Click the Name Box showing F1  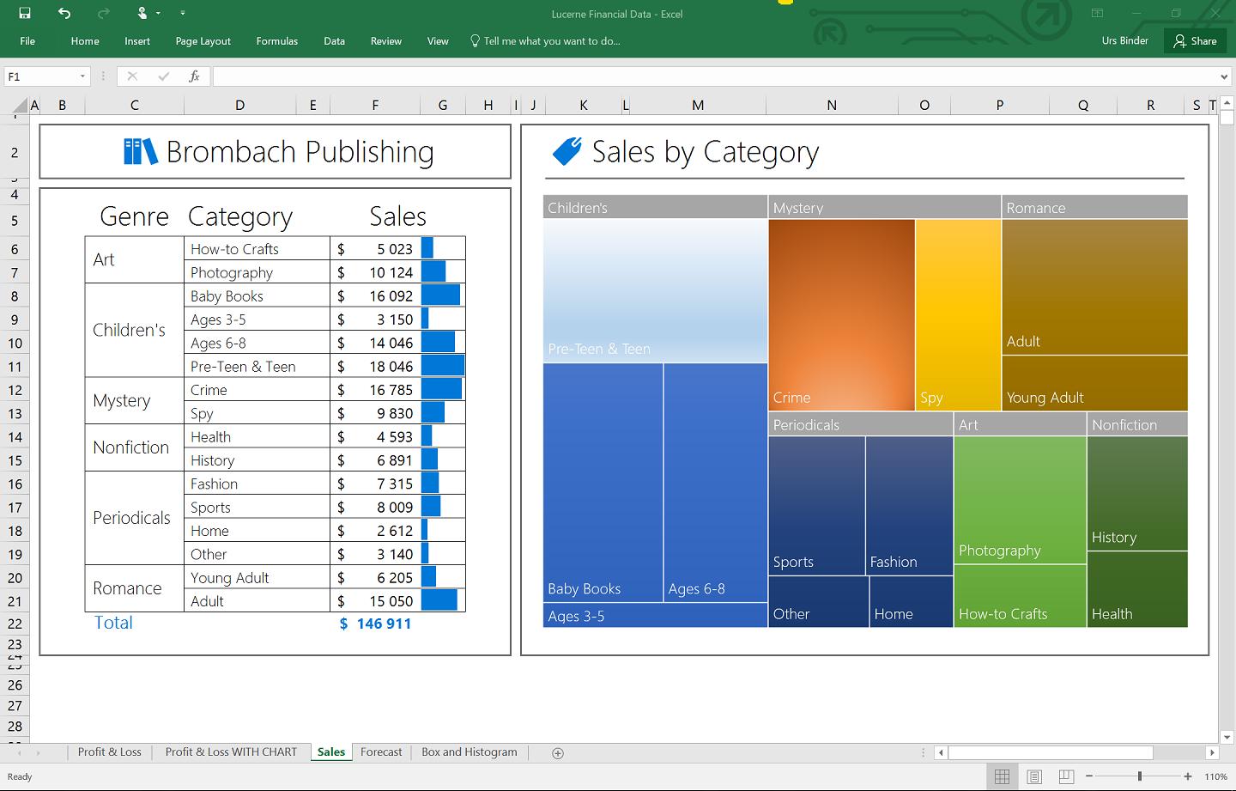click(40, 76)
